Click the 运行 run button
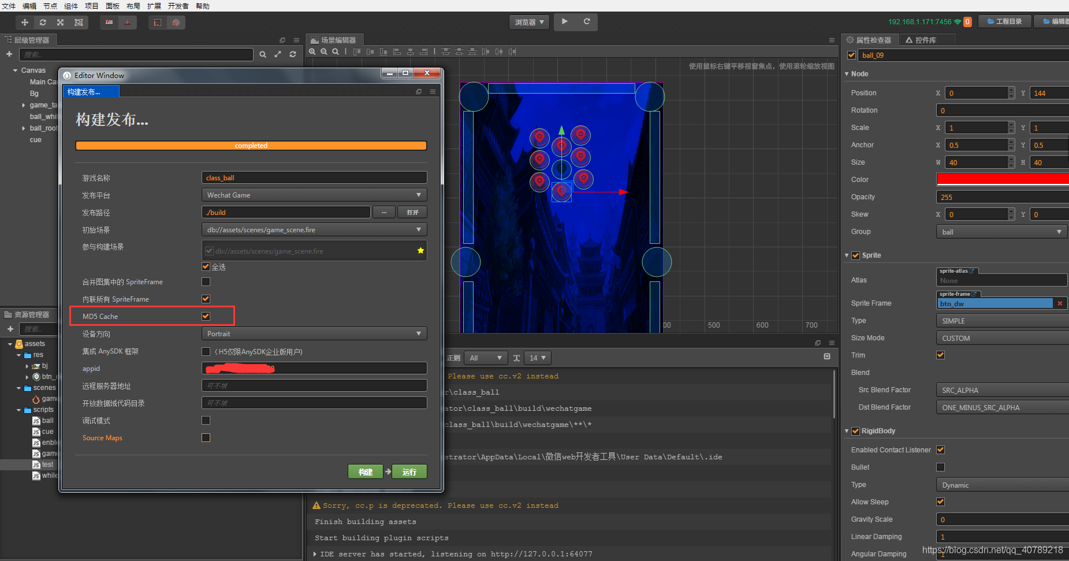The height and width of the screenshot is (561, 1069). [409, 471]
